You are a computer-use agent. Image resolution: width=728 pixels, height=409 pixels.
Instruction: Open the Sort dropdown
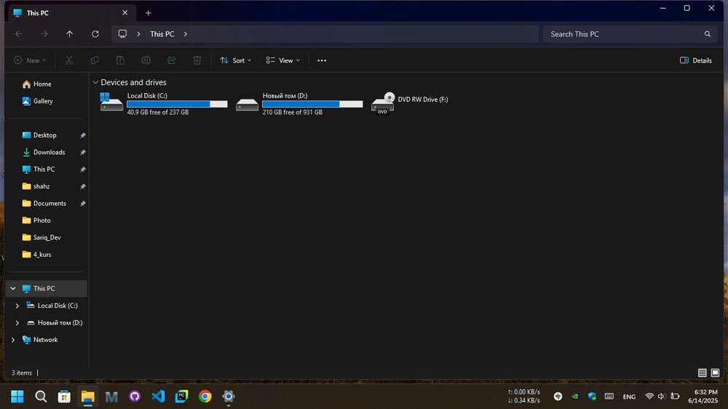tap(236, 60)
